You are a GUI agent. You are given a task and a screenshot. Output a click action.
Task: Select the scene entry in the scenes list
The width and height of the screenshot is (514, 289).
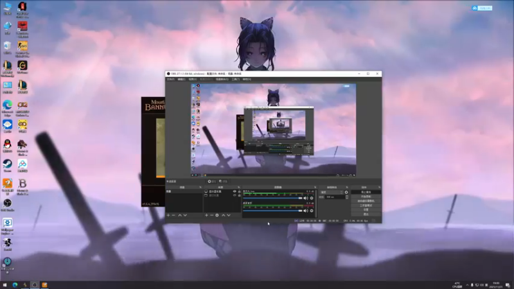(184, 191)
